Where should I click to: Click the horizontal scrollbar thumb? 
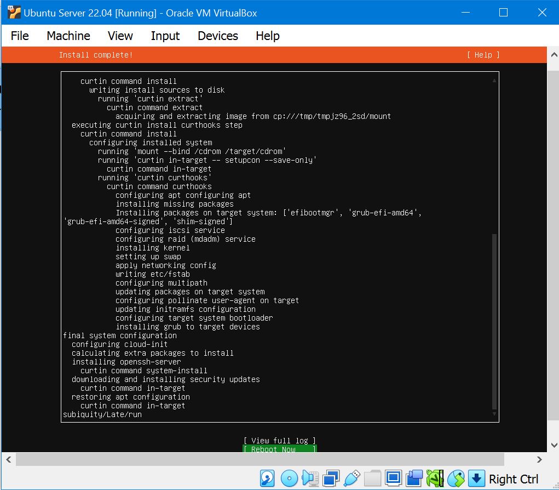coord(260,460)
